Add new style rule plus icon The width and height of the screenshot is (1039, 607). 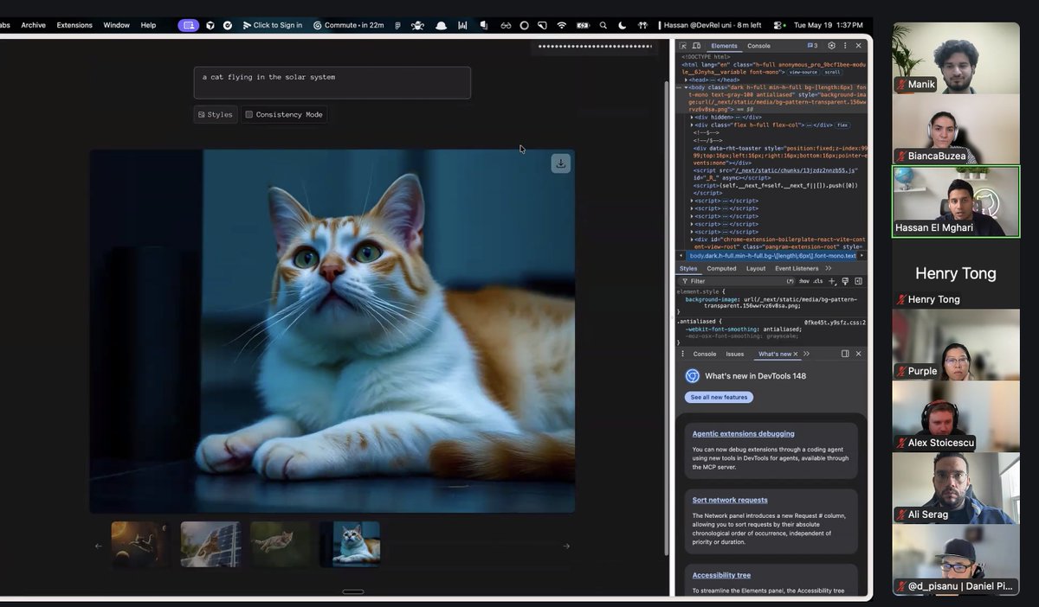[x=832, y=281]
